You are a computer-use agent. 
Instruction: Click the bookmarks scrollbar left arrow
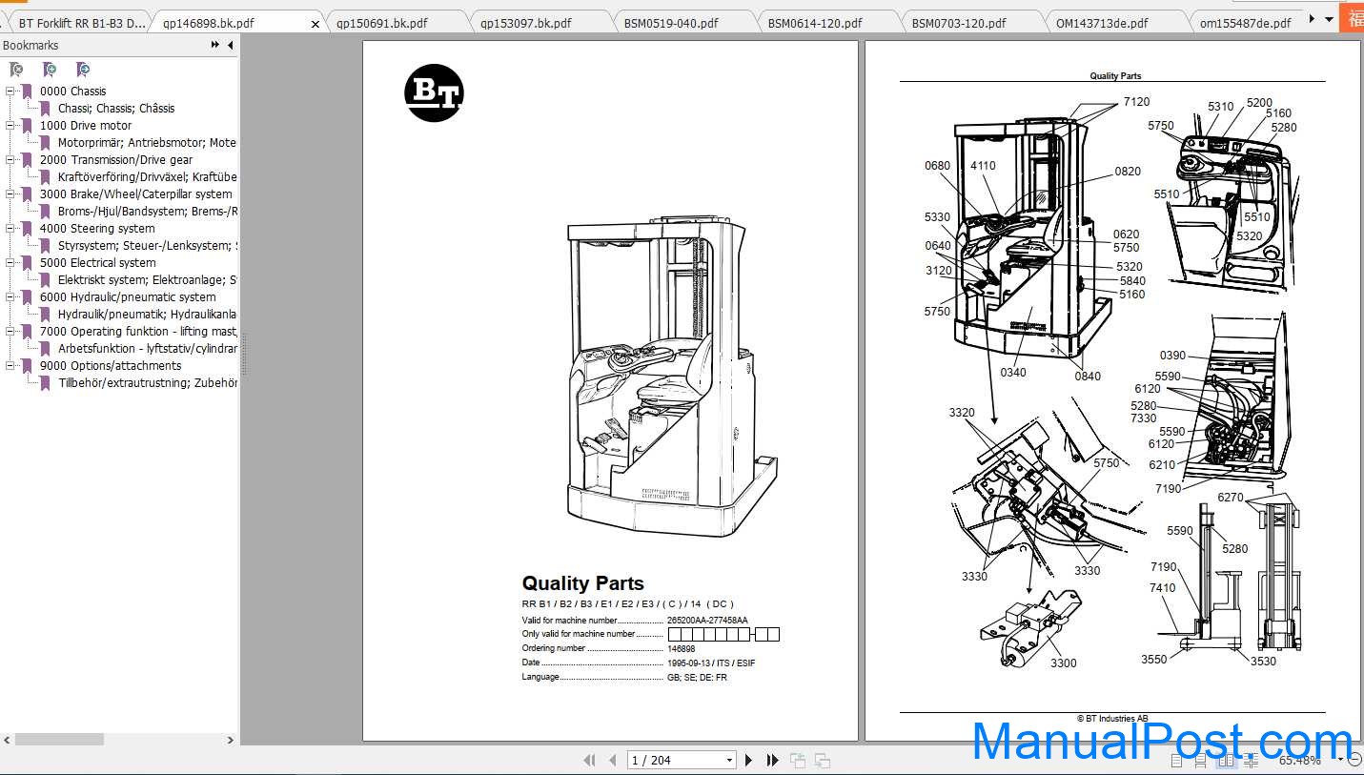(8, 739)
